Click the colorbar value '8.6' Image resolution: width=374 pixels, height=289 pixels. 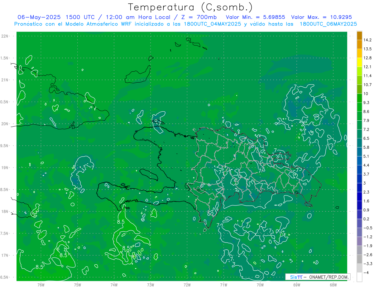[x=367, y=112]
